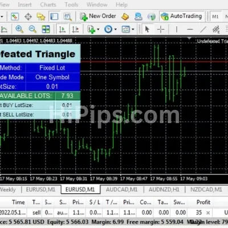Image resolution: width=228 pixels, height=228 pixels.
Task: Open the Tools menu
Action: pyautogui.click(x=71, y=5)
